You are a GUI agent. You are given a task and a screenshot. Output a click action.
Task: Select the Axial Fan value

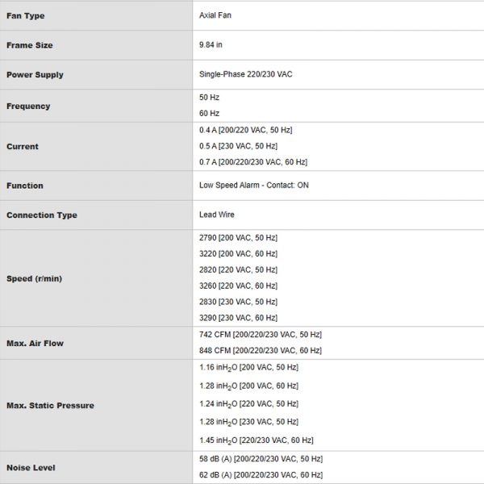(x=215, y=15)
